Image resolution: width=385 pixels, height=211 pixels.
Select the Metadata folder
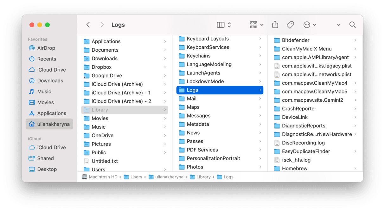pyautogui.click(x=220, y=124)
